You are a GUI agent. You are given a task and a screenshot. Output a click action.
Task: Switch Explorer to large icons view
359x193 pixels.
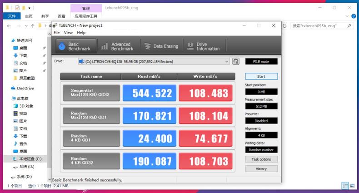(352, 186)
